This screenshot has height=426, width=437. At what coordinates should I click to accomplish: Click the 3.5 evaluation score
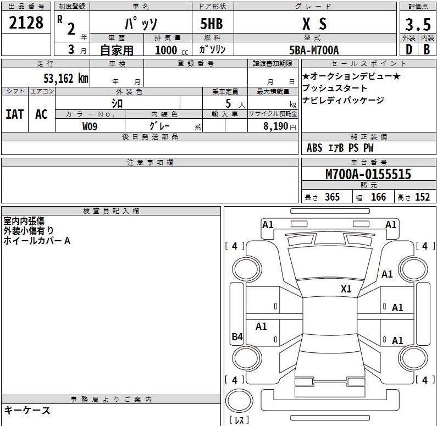tap(418, 25)
